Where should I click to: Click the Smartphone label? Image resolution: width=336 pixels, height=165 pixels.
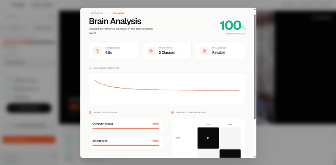[100, 141]
